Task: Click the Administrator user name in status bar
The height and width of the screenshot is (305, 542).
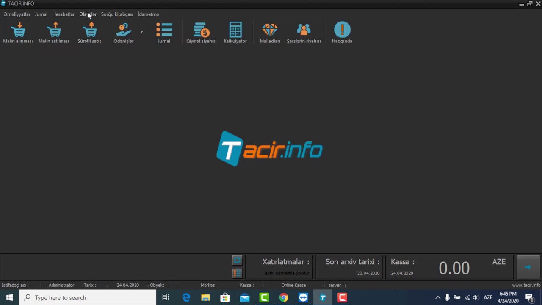Action: tap(61, 285)
